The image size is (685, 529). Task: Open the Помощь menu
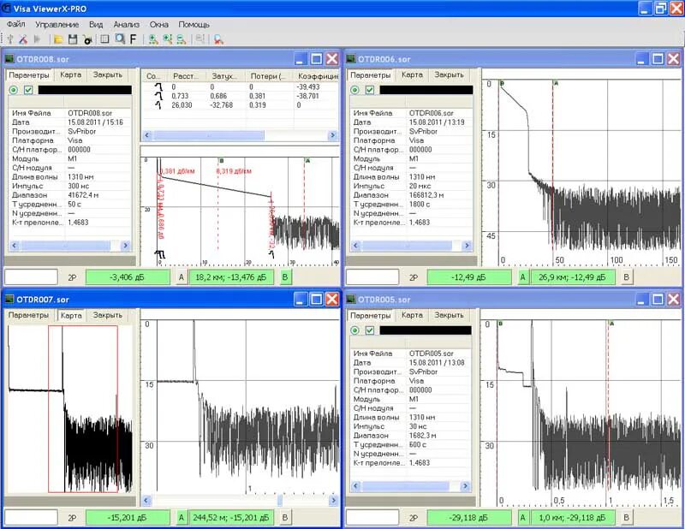point(194,25)
